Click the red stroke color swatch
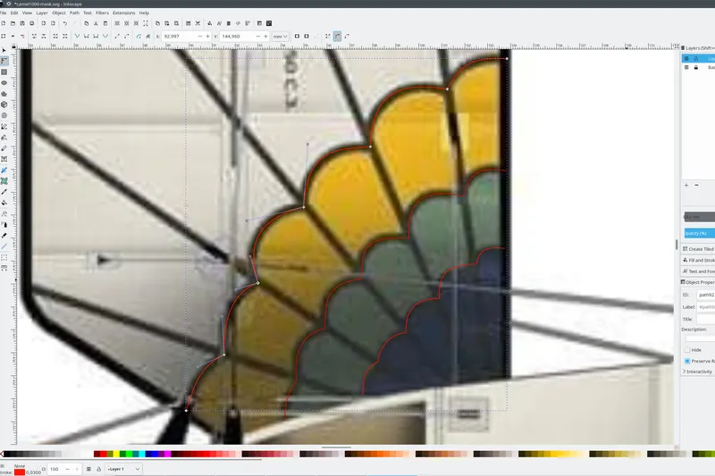Viewport: 715px width, 476px height. pos(20,472)
